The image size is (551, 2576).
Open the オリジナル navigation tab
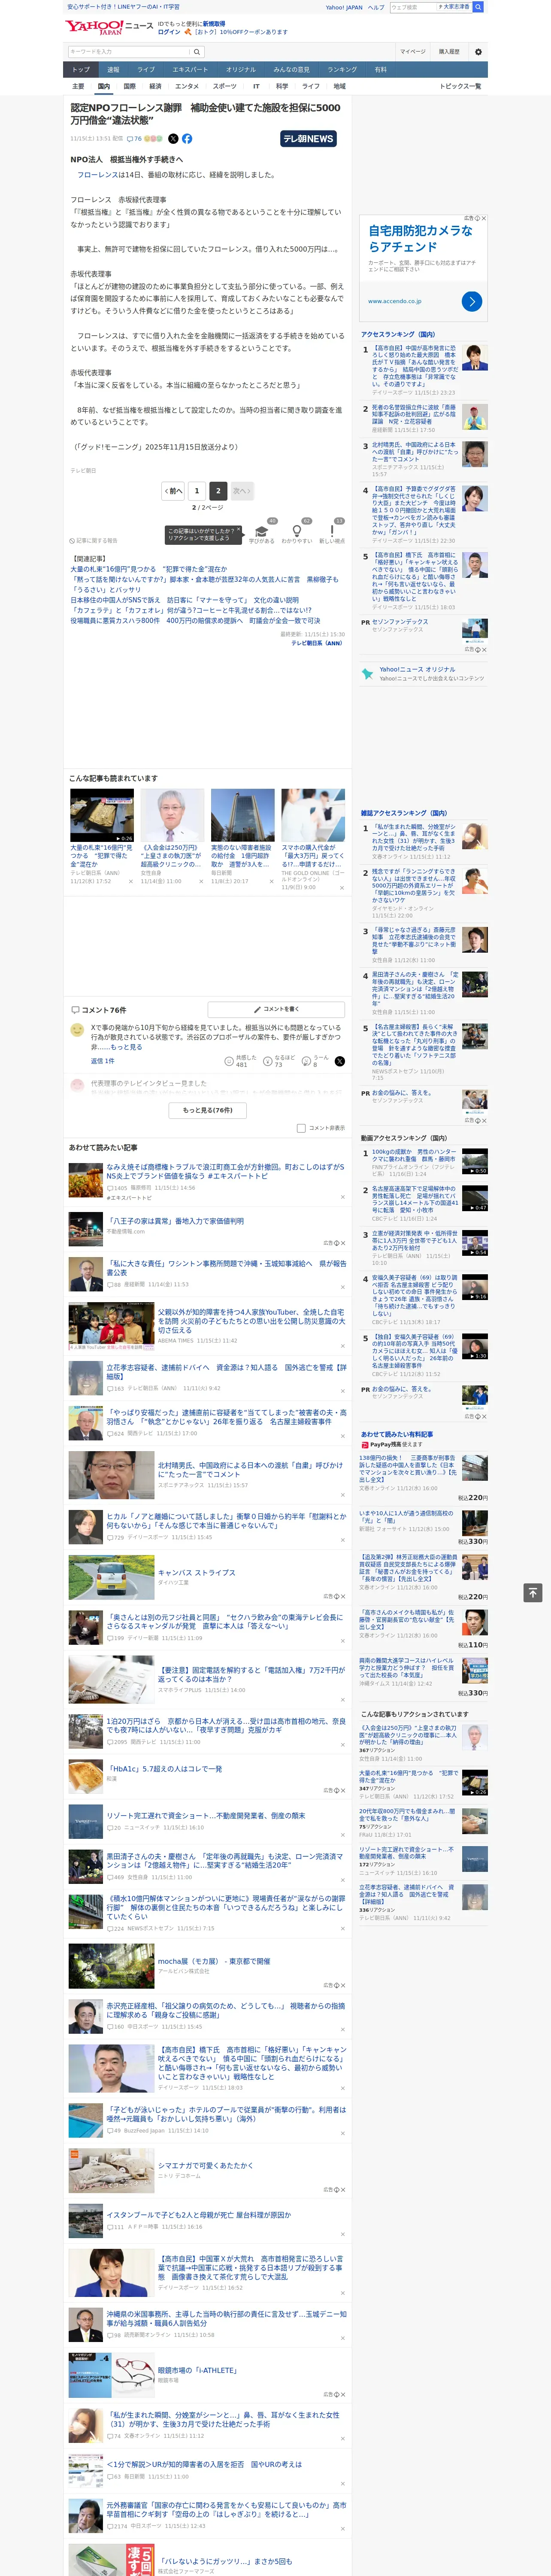[241, 70]
